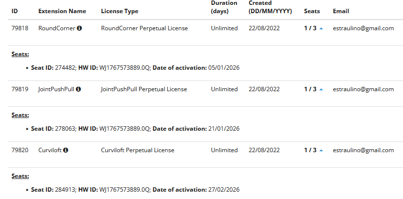Select the JointPushPull extension name
This screenshot has height=199, width=403.
point(56,89)
